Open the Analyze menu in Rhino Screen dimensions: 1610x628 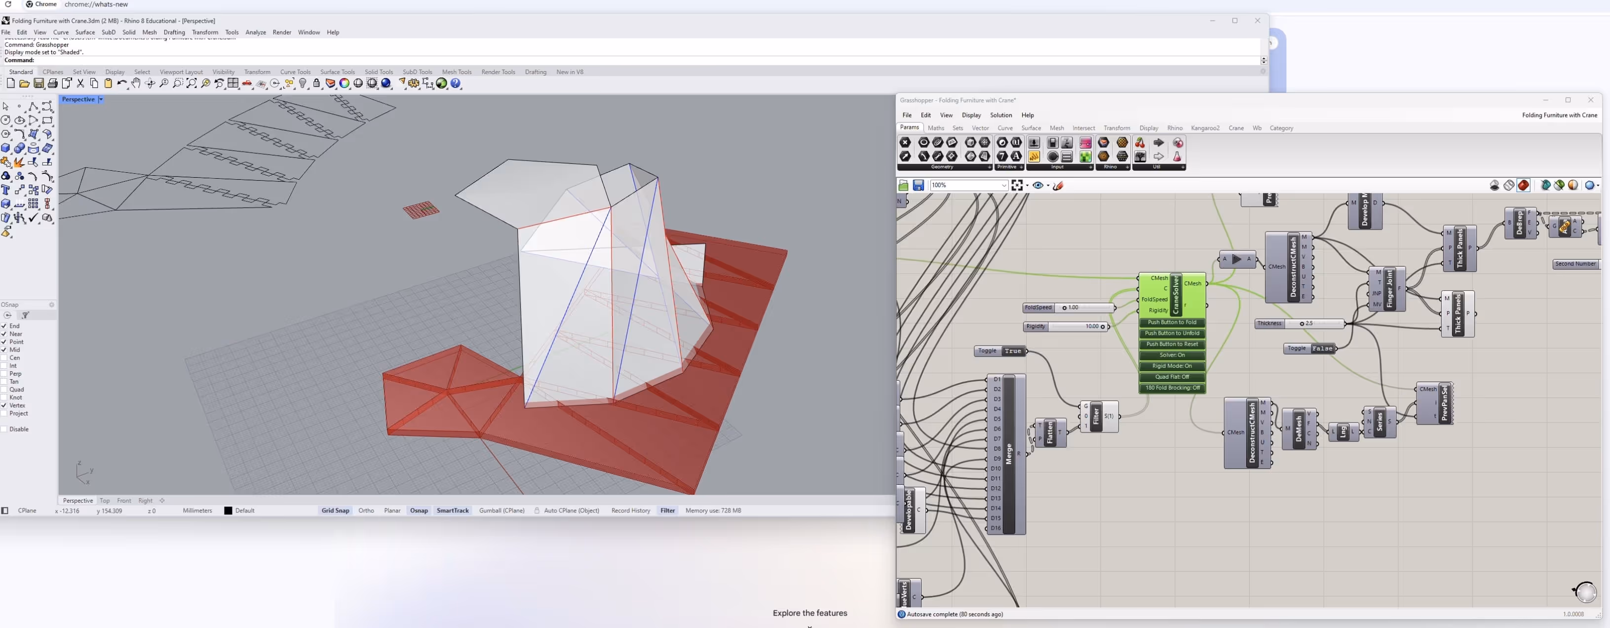255,33
